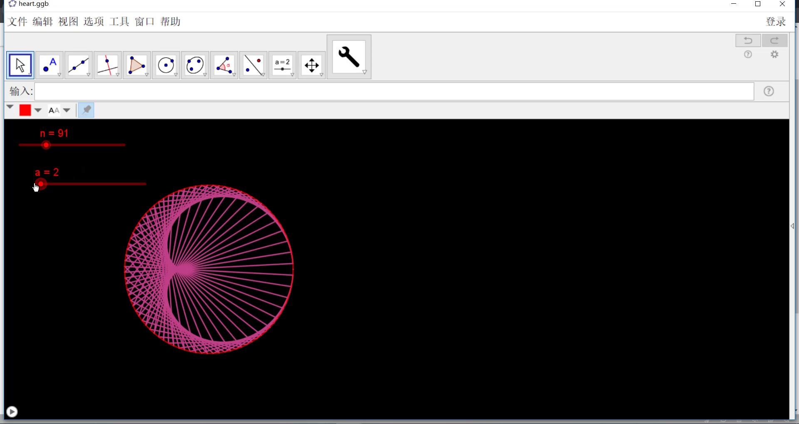This screenshot has height=424, width=799.
Task: Open the 文件 menu
Action: 17,22
